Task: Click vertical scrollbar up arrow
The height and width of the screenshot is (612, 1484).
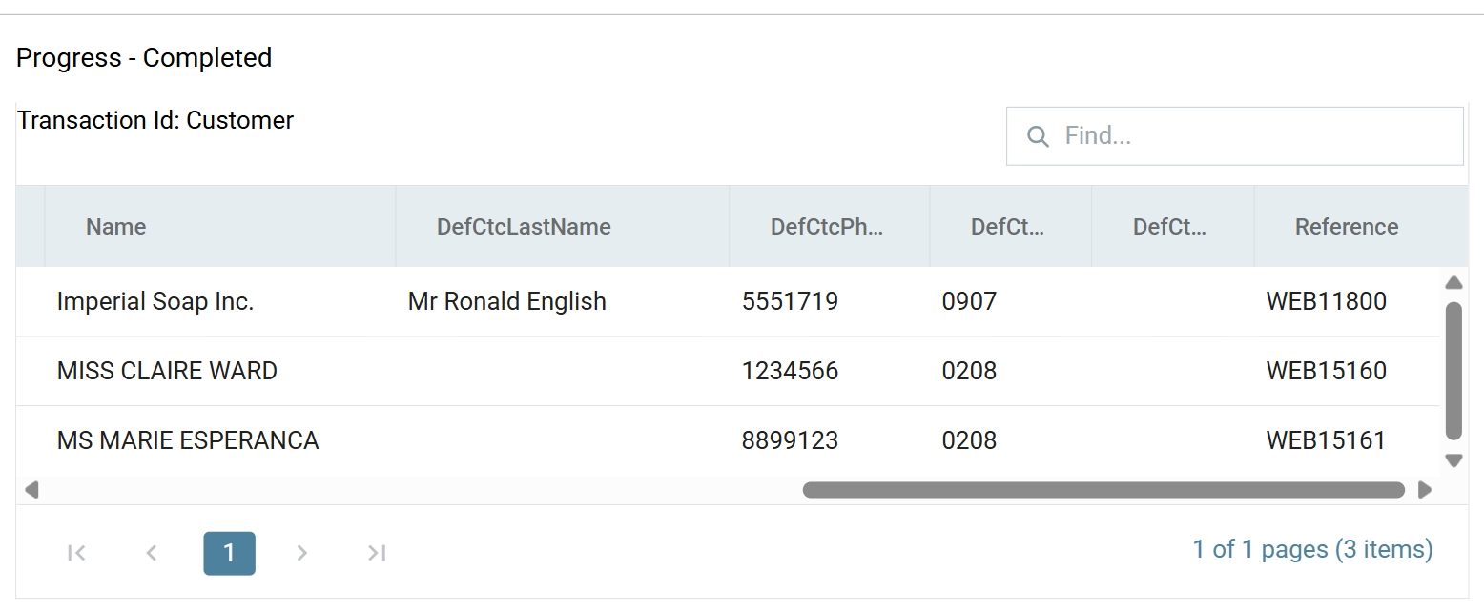Action: coord(1453,283)
